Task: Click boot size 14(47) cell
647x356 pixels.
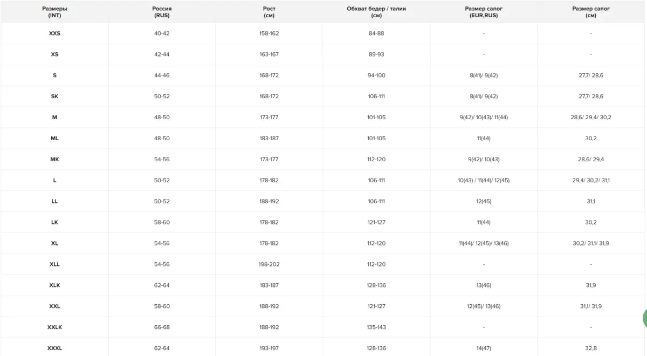Action: pos(484,348)
